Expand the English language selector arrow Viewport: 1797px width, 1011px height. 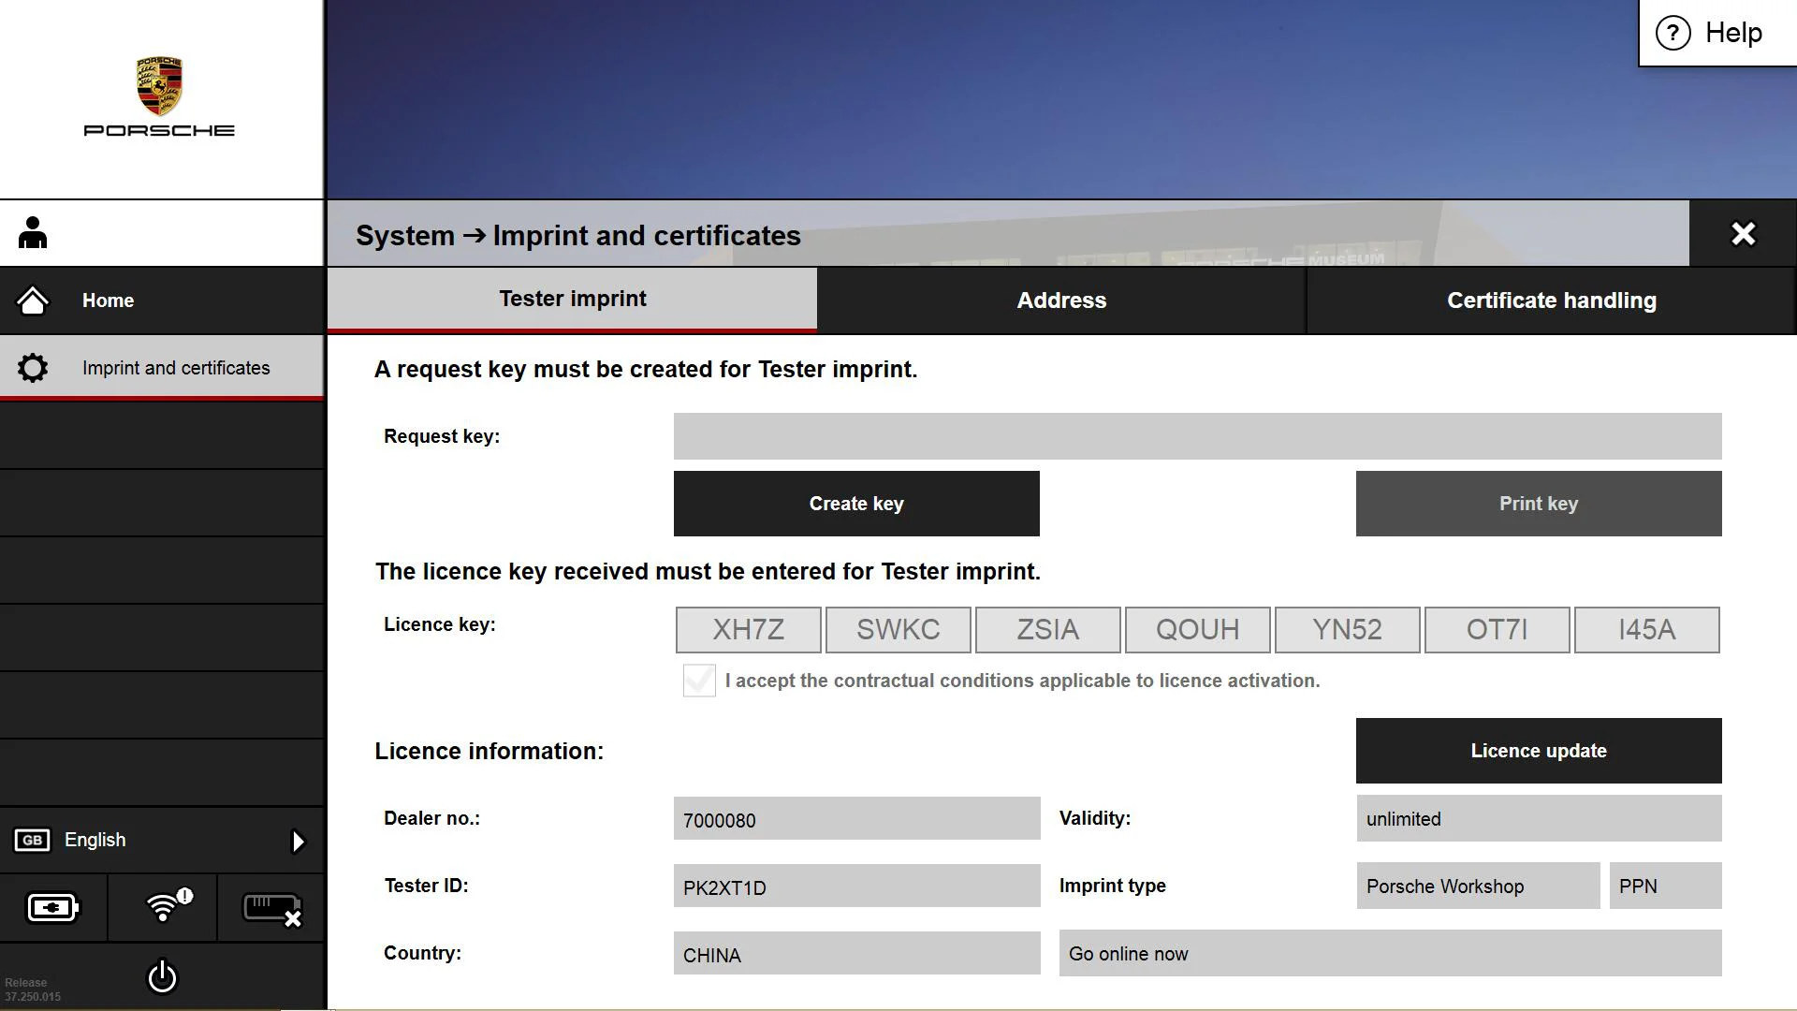coord(298,841)
